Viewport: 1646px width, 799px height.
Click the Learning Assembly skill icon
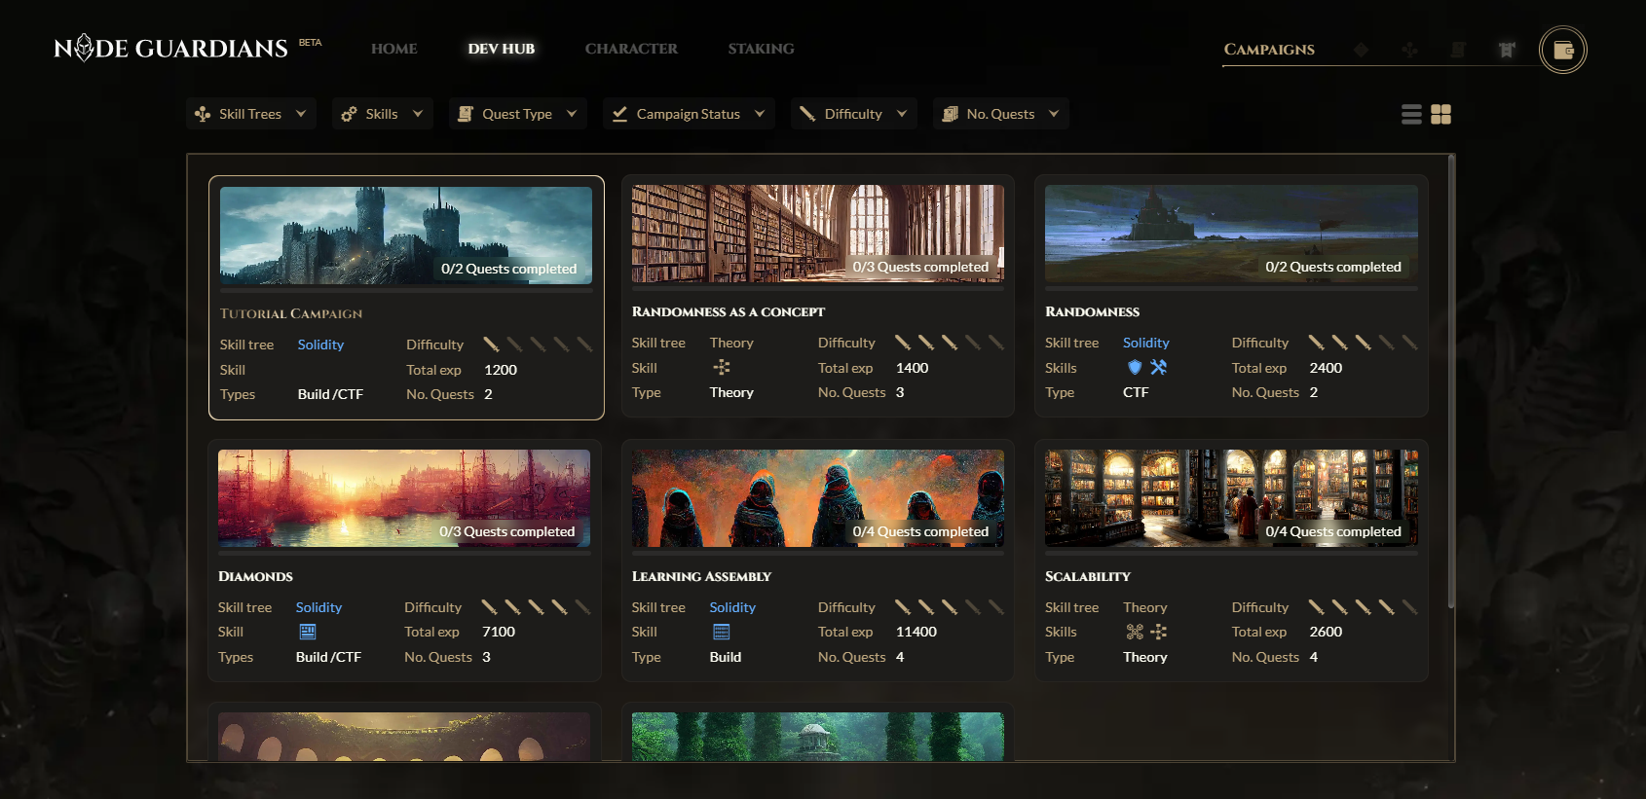[721, 632]
